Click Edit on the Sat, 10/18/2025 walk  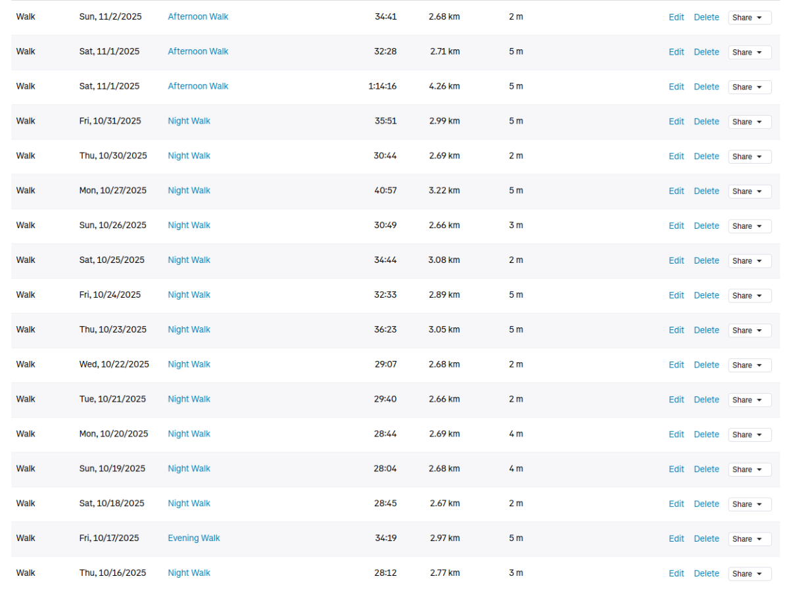click(x=676, y=504)
